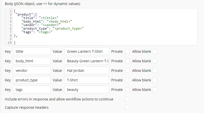This screenshot has width=204, height=113.
Task: Enable Allow blank for body_html row
Action: 155,61
